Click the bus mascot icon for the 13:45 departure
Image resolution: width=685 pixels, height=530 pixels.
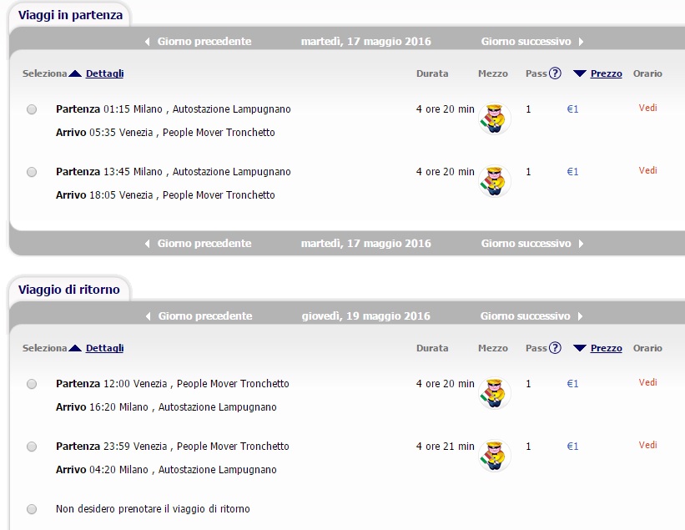(495, 181)
